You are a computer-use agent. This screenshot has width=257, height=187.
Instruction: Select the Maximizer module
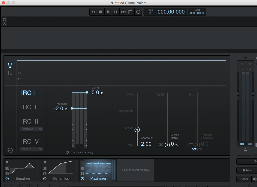click(x=98, y=170)
